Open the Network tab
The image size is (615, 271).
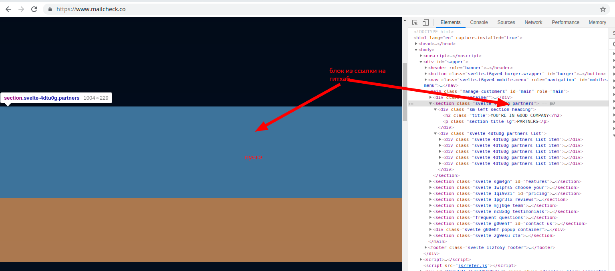point(533,22)
